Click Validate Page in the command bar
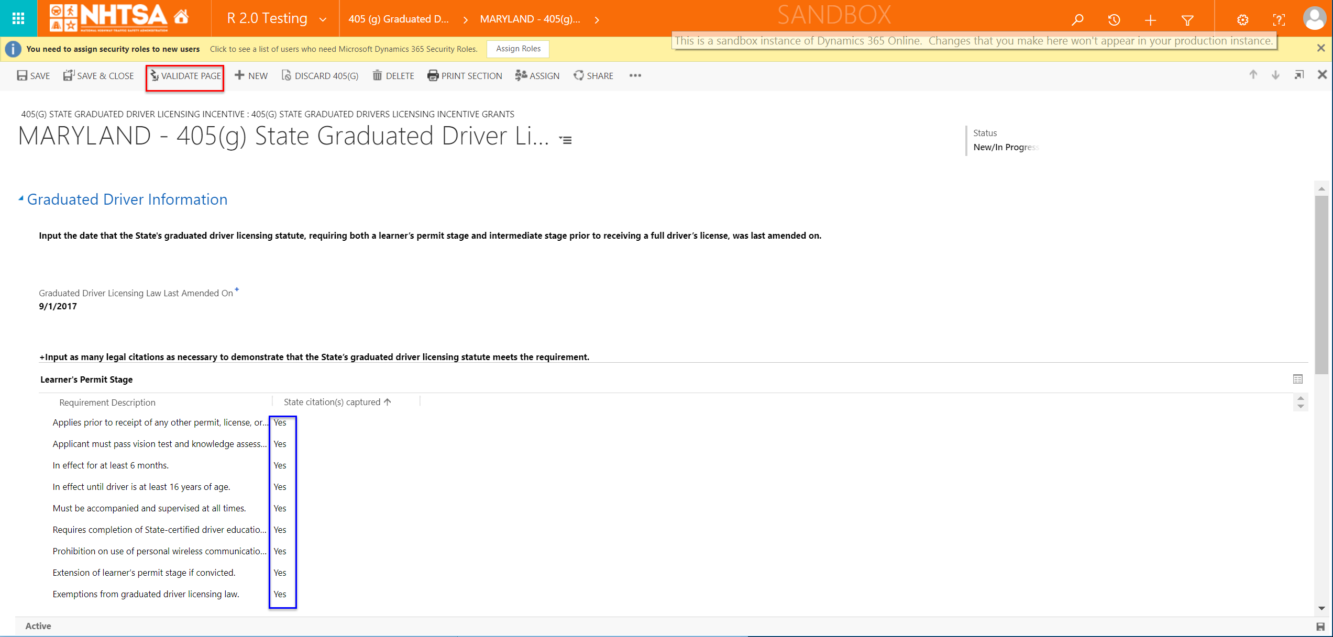The height and width of the screenshot is (637, 1333). (185, 76)
